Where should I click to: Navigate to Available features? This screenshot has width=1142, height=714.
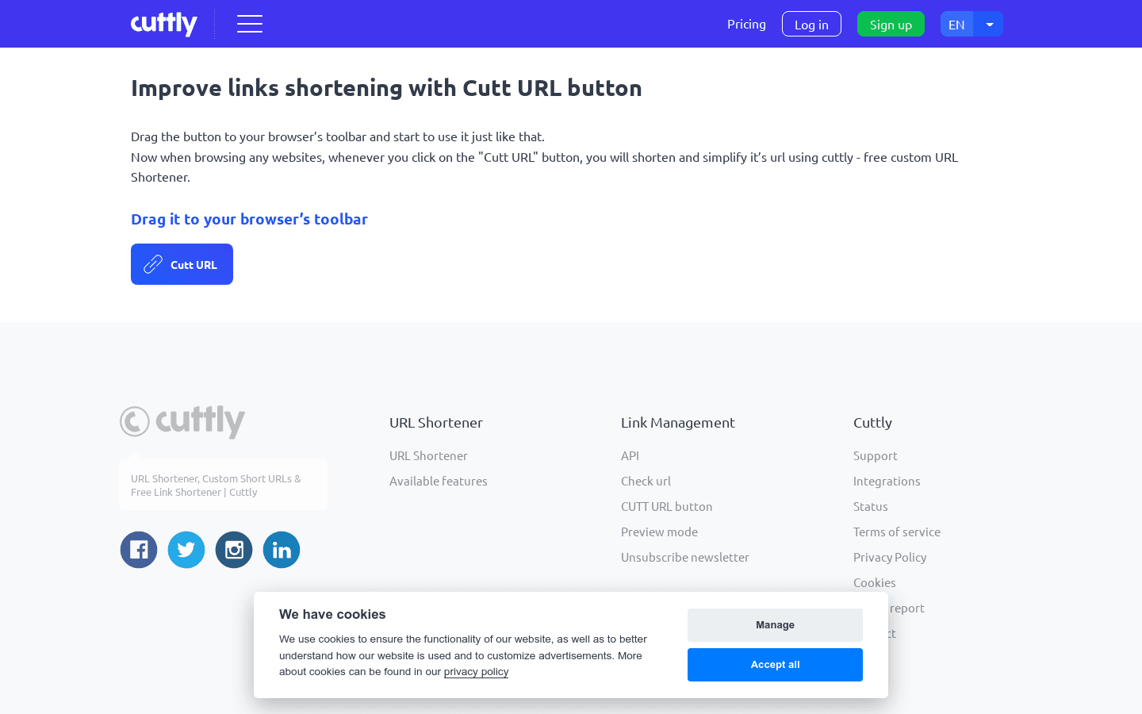439,481
